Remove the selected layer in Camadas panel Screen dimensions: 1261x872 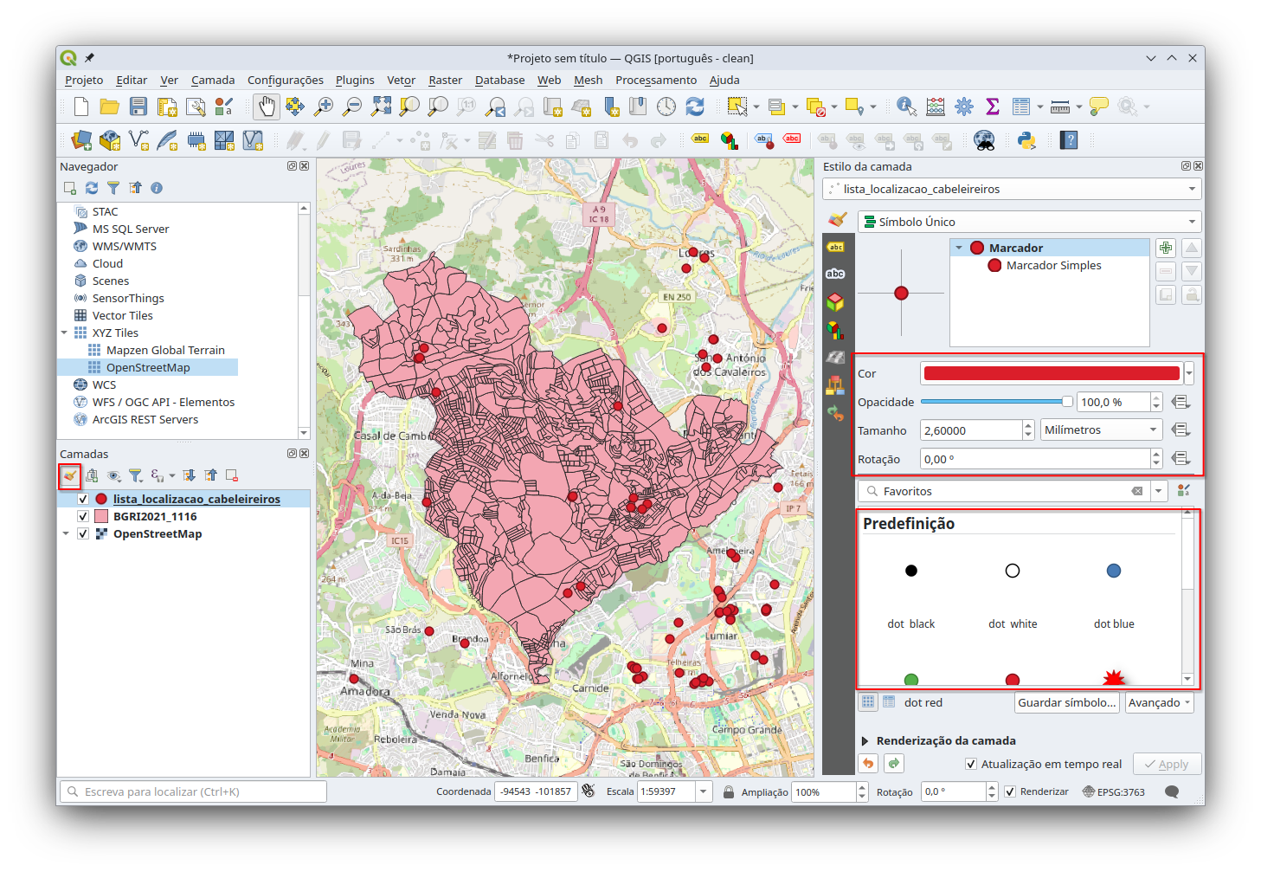click(232, 475)
